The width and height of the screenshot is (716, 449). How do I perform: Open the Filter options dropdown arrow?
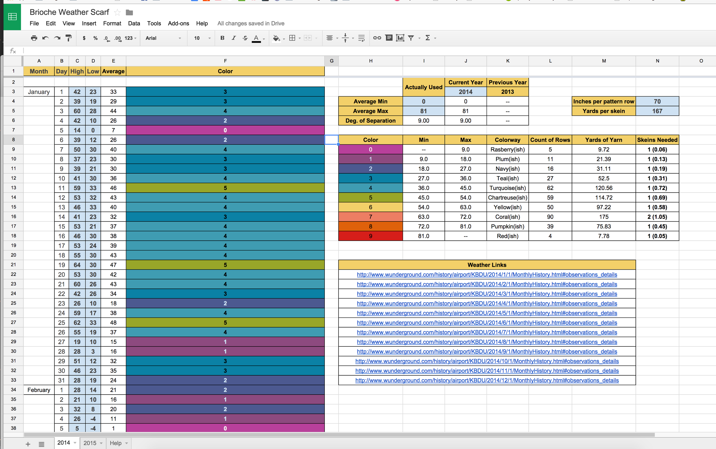click(x=419, y=38)
